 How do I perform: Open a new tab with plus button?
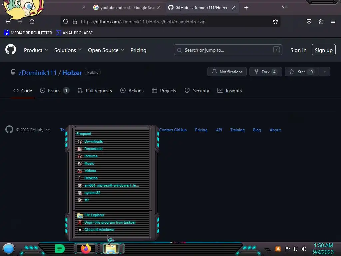tap(246, 8)
